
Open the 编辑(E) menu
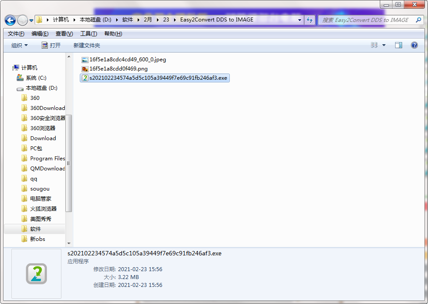[x=40, y=34]
